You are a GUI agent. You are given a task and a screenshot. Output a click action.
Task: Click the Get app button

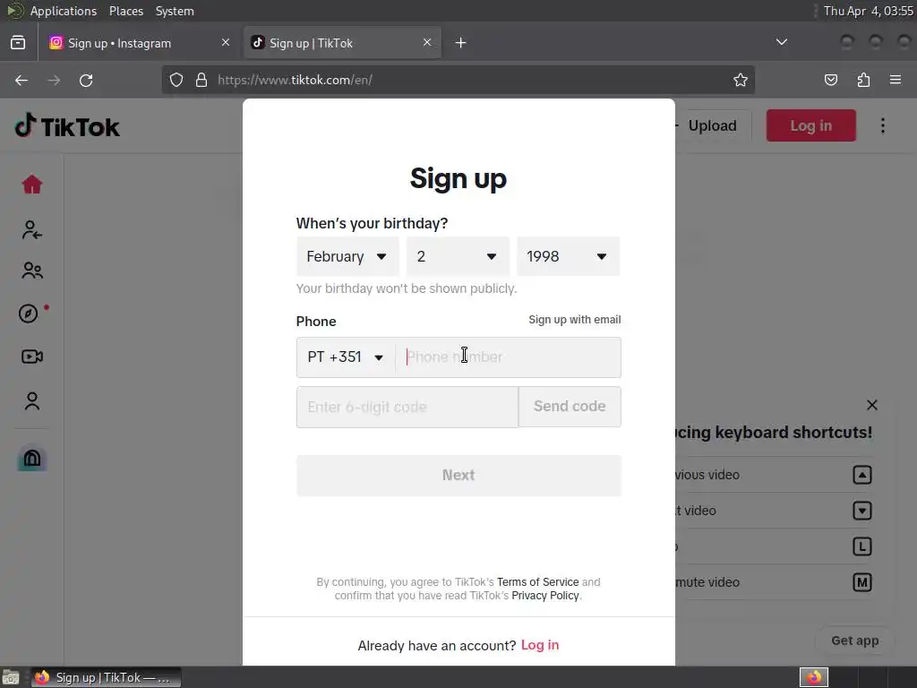point(855,641)
